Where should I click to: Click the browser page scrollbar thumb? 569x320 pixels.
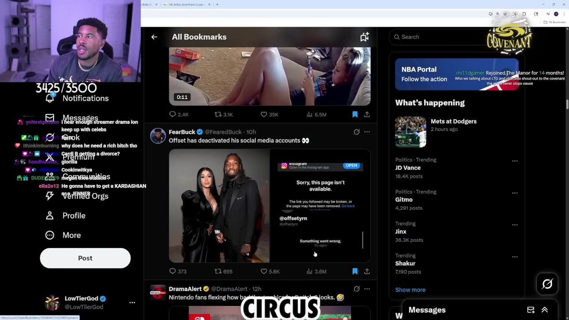coord(567,104)
